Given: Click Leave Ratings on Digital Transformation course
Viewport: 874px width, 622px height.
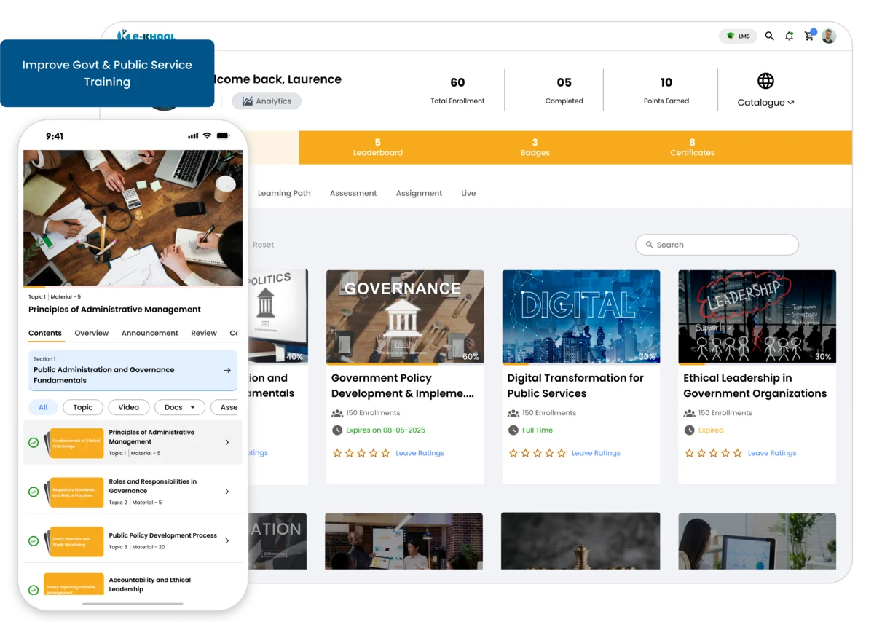Looking at the screenshot, I should pyautogui.click(x=596, y=452).
